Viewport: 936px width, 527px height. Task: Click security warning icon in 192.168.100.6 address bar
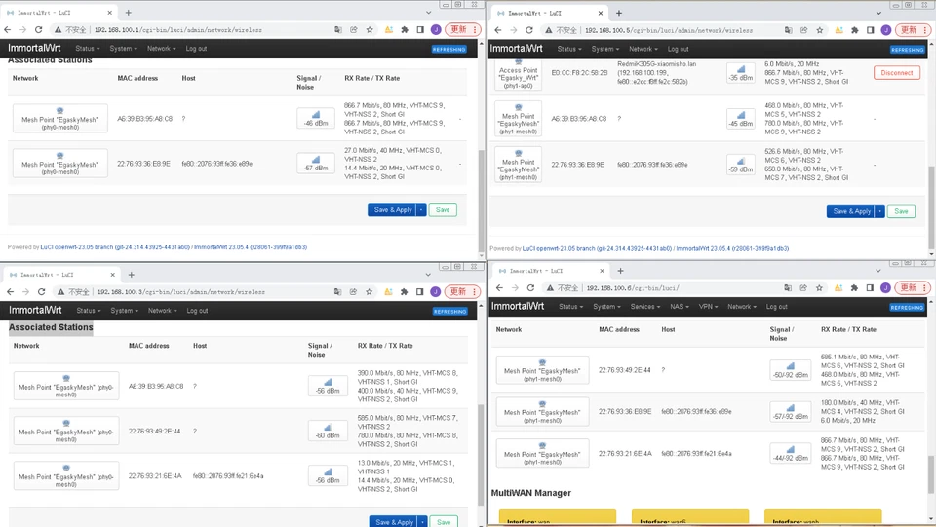(549, 288)
